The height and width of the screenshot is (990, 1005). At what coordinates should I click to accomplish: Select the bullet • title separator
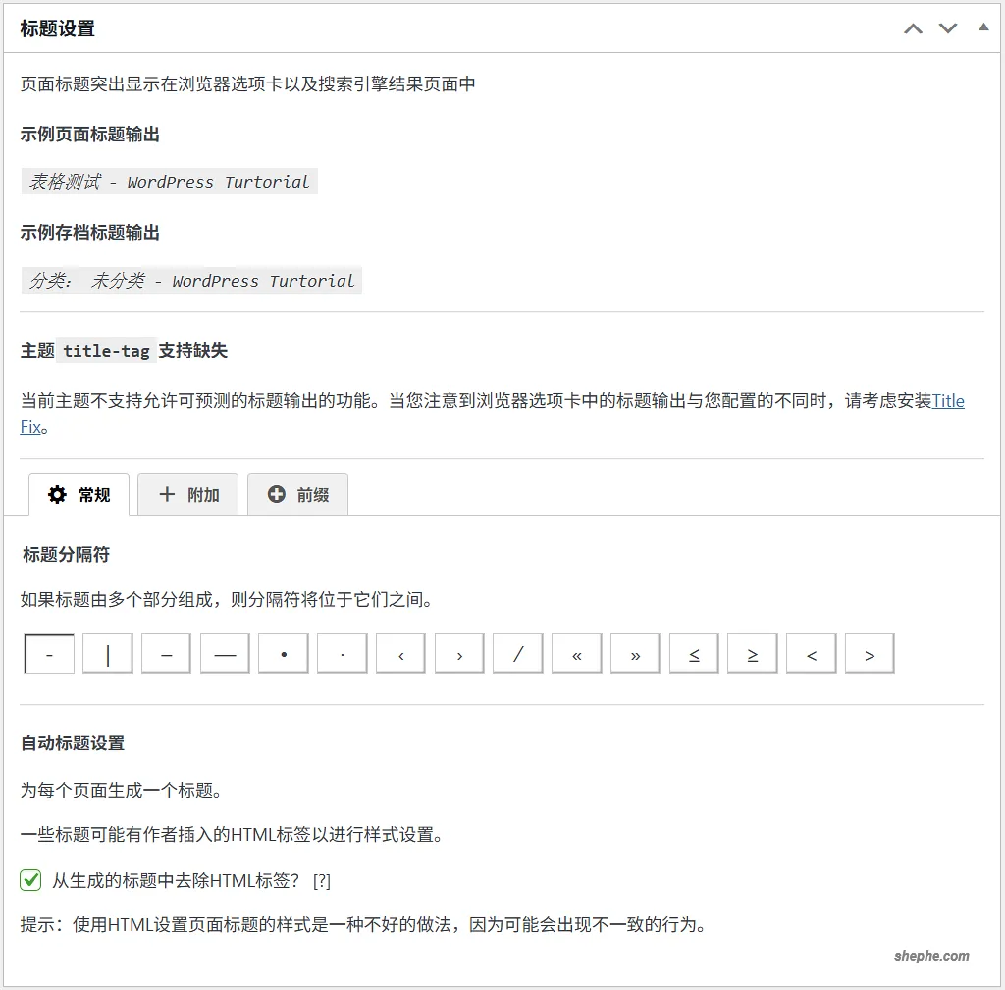pos(283,653)
